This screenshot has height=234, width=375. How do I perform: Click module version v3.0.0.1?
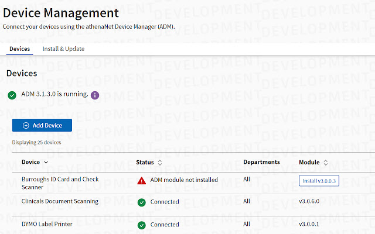click(x=309, y=224)
